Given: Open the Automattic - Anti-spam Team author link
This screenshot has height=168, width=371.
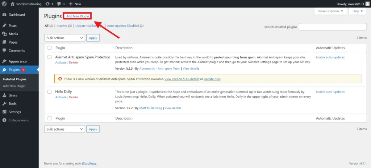Looking at the screenshot, I should (160, 69).
